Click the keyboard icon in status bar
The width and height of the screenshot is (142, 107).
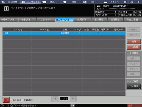73,106
